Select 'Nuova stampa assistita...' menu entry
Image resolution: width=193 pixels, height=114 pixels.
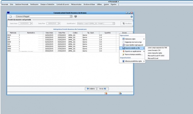(134, 54)
